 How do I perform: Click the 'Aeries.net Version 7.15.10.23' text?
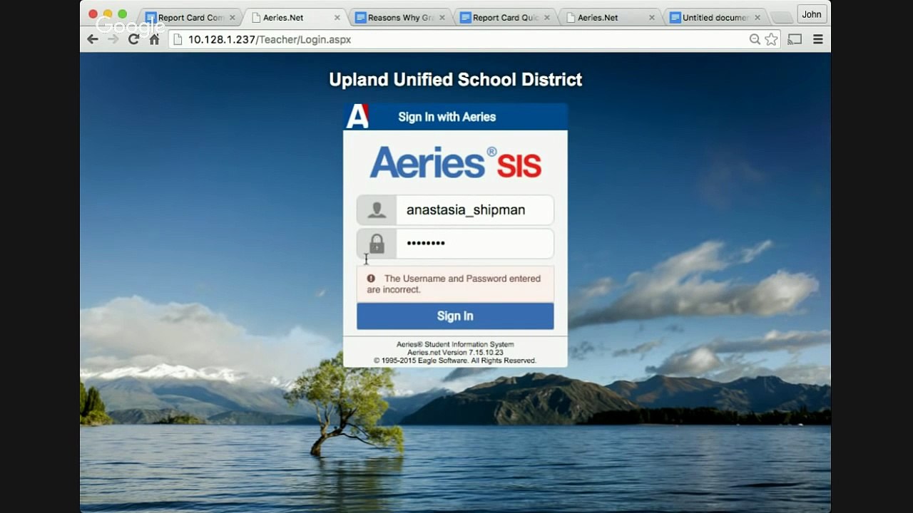[455, 353]
